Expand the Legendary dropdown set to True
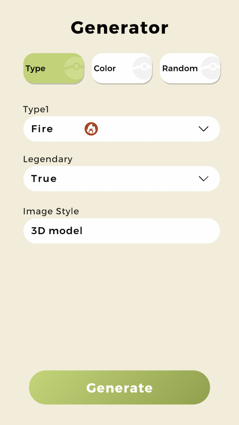 122,179
